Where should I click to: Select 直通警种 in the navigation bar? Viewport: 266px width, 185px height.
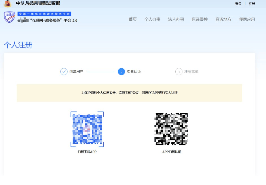(x=200, y=19)
